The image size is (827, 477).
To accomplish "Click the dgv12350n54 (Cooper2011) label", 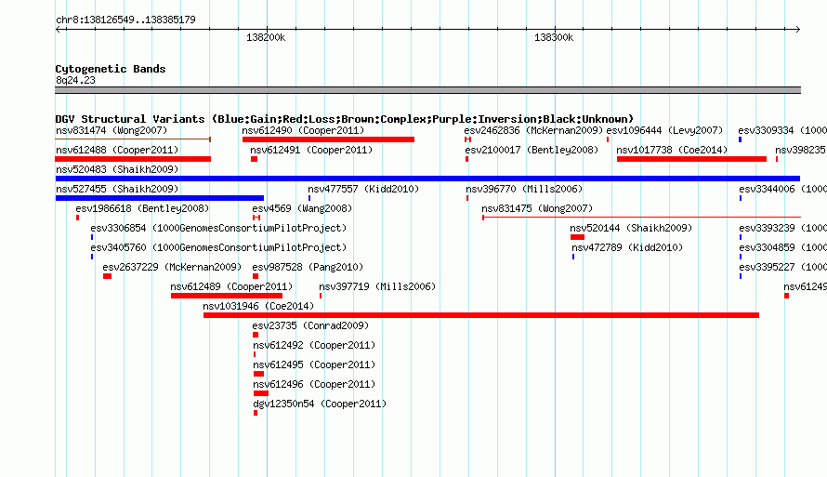I will (320, 404).
